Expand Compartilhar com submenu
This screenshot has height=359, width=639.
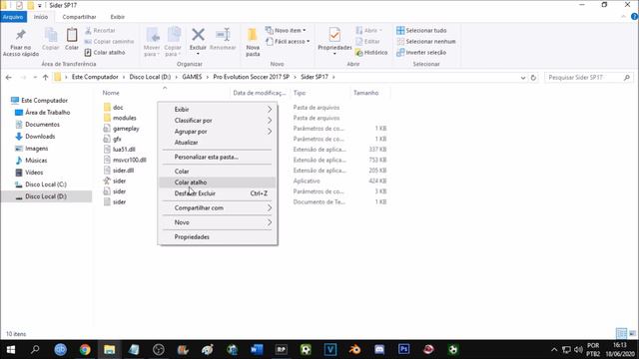coord(218,208)
